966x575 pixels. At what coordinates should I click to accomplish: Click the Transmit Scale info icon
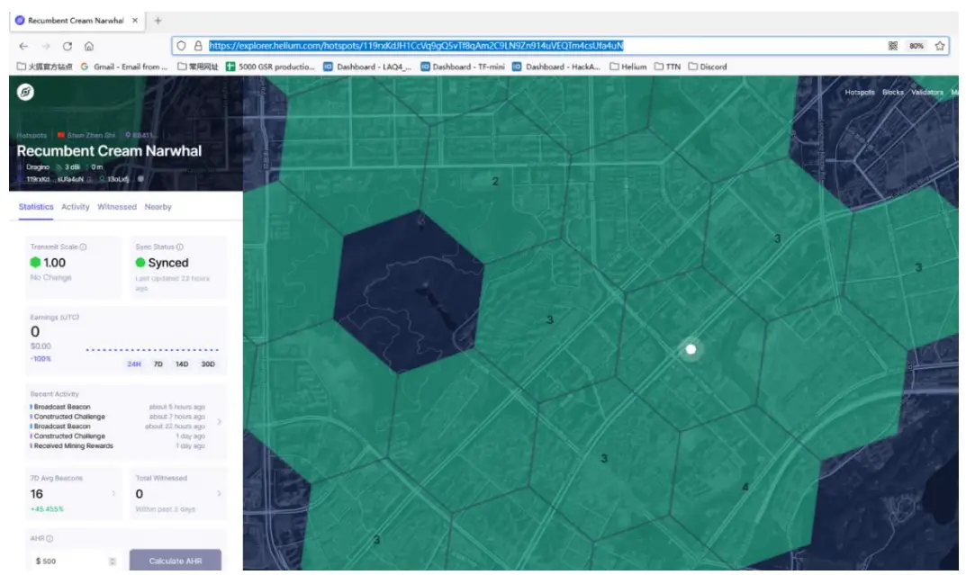pyautogui.click(x=84, y=247)
